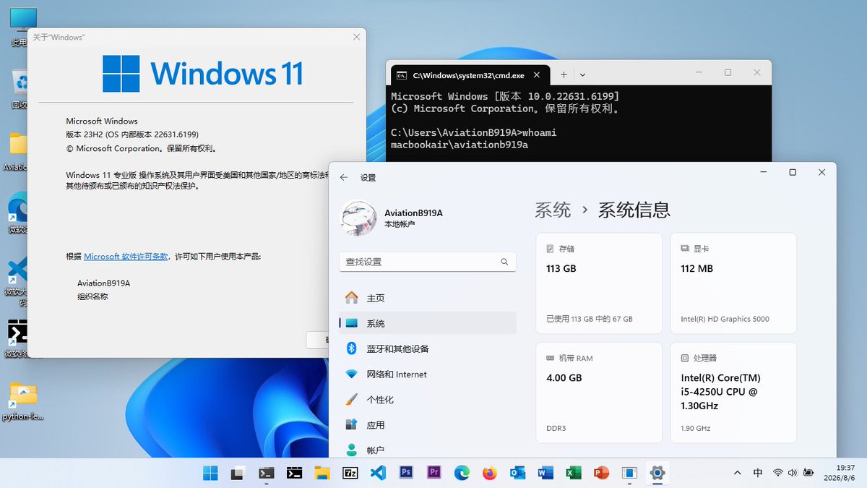The height and width of the screenshot is (488, 867).
Task: Maximize the Settings window
Action: click(793, 172)
